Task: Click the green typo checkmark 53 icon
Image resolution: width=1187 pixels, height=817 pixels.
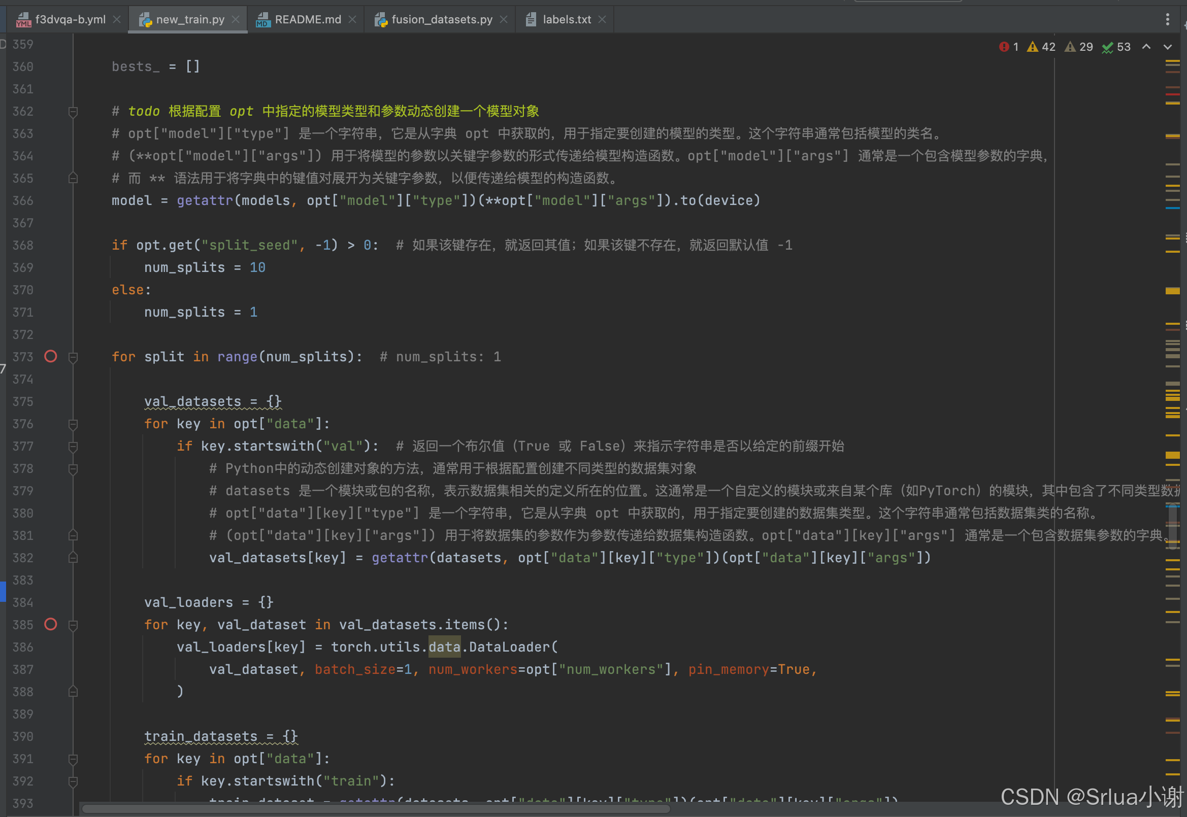Action: 1108,48
